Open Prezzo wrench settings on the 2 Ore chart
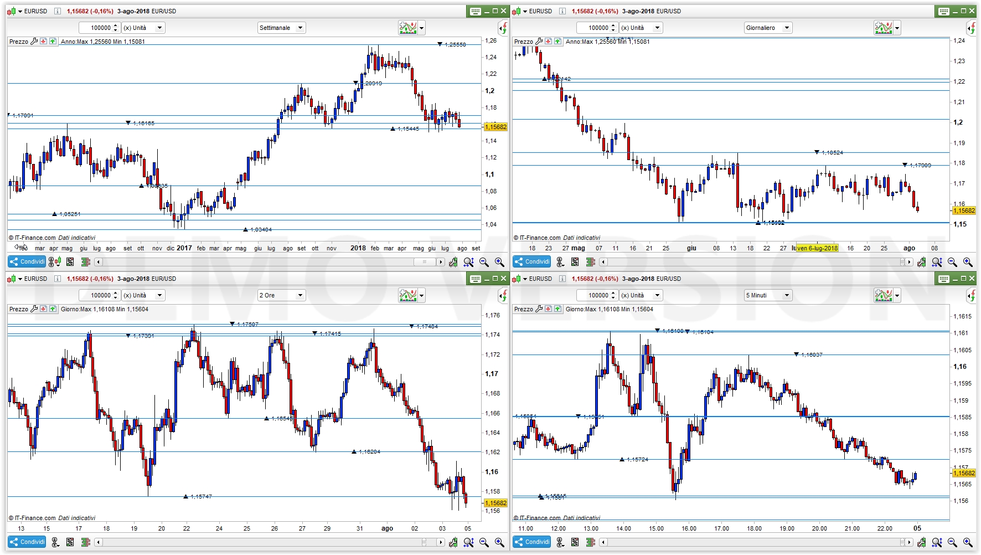Image resolution: width=981 pixels, height=555 pixels. [x=34, y=309]
